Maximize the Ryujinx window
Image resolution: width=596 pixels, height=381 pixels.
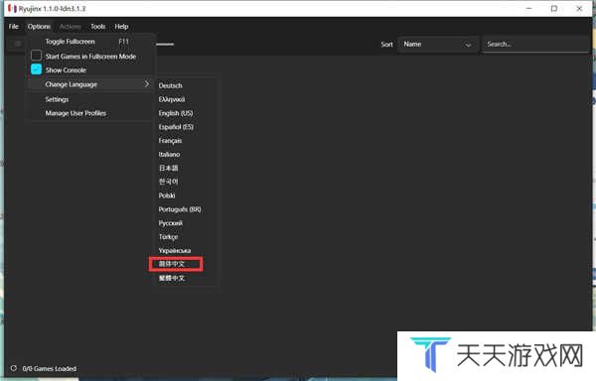click(554, 8)
